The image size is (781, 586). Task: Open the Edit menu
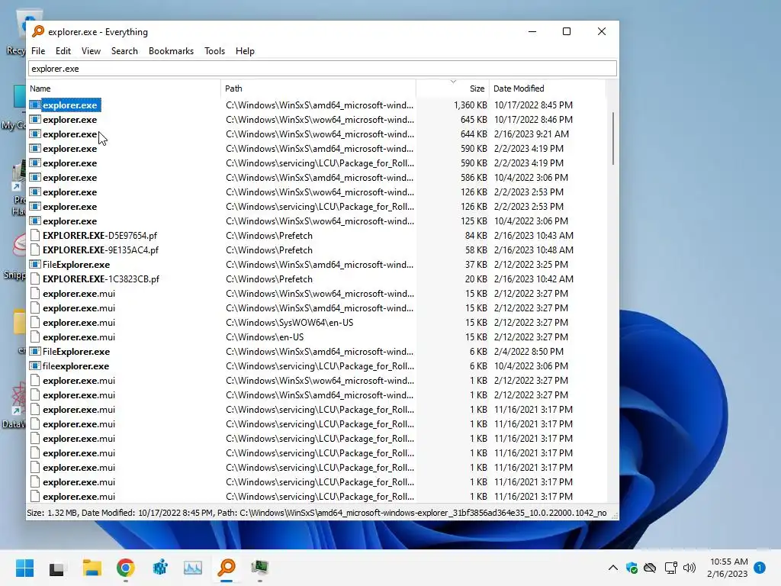pyautogui.click(x=63, y=51)
